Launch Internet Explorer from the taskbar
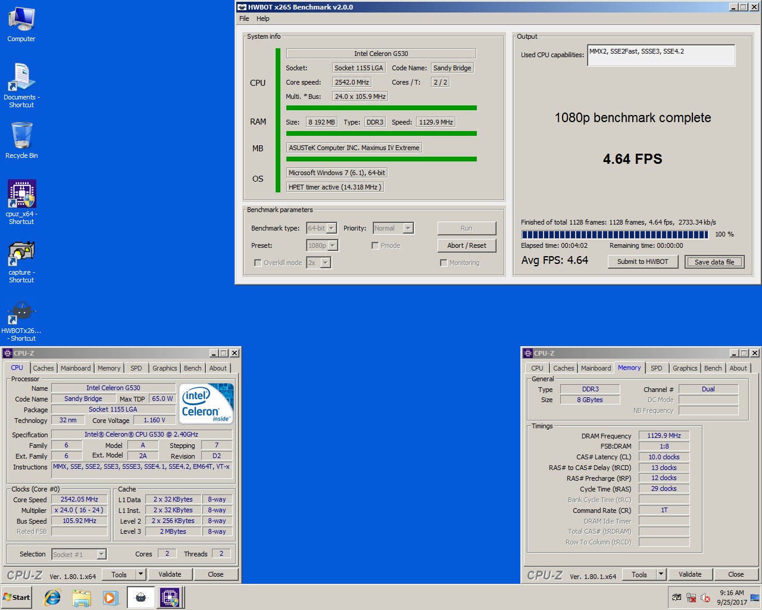The image size is (762, 610). (52, 597)
